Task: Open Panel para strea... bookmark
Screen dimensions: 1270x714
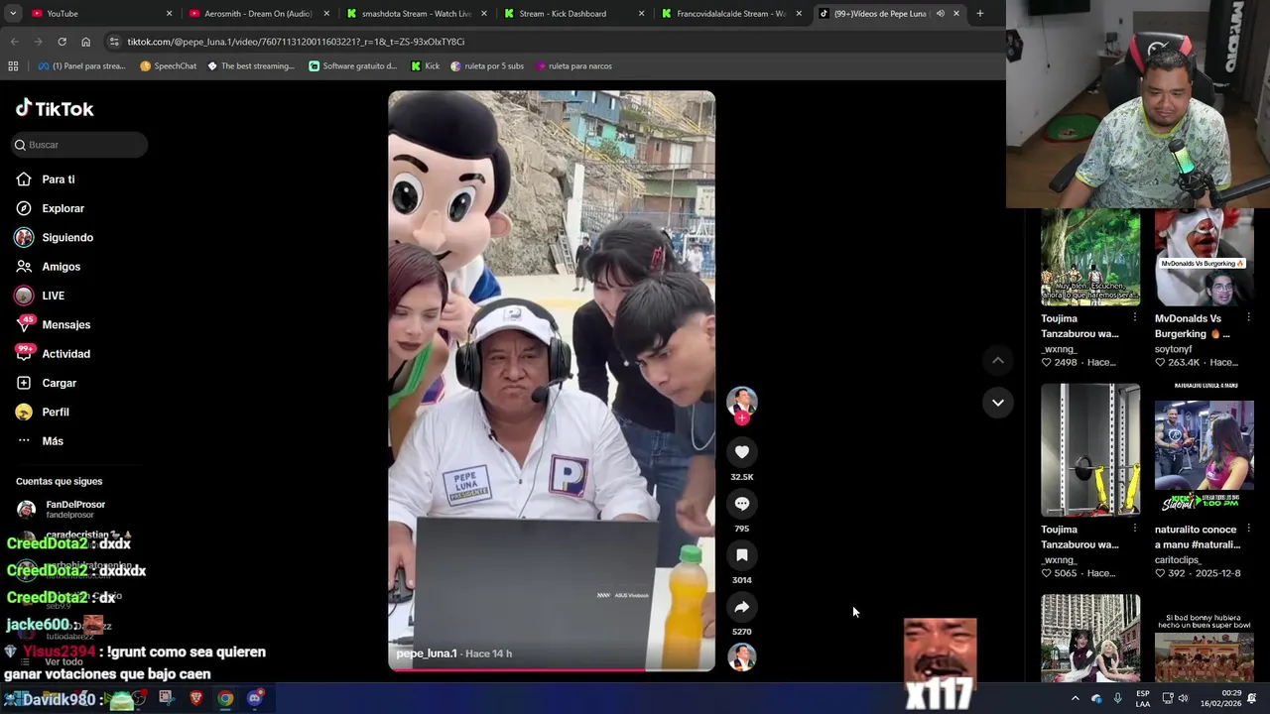Action: [81, 66]
